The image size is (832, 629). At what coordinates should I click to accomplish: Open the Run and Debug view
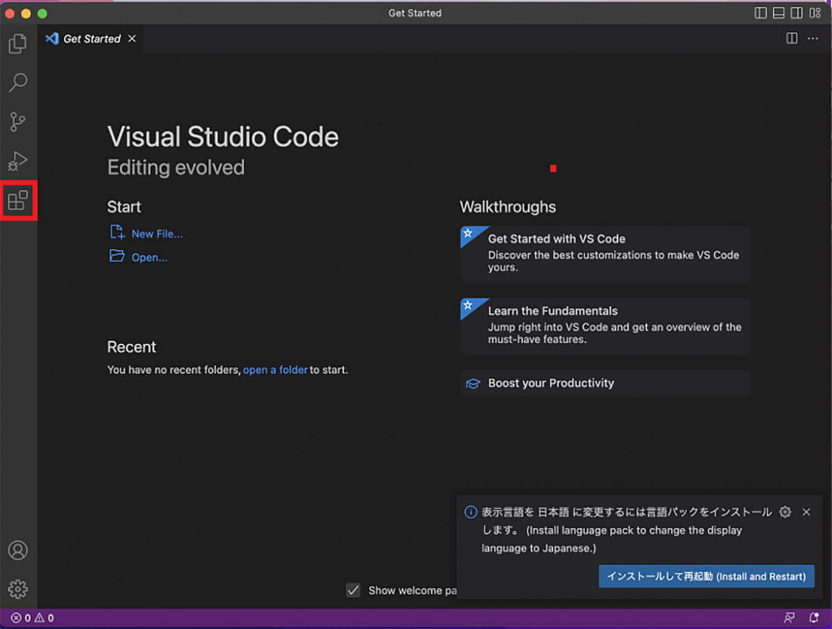pyautogui.click(x=18, y=160)
